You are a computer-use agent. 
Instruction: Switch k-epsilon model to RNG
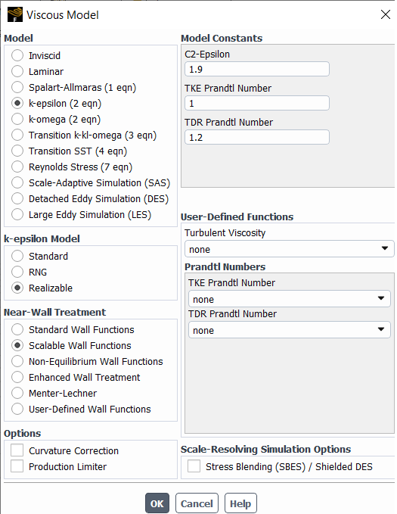[29, 272]
